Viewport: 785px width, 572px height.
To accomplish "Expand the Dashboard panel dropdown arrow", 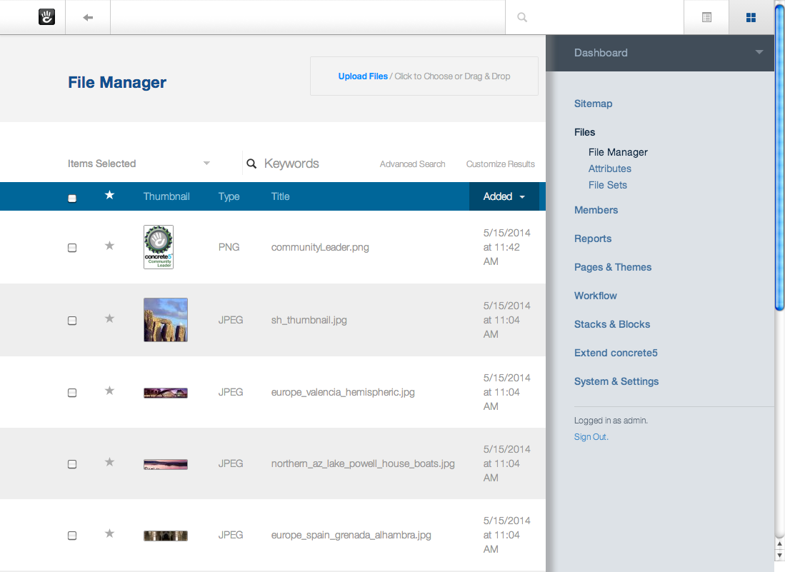I will point(759,52).
